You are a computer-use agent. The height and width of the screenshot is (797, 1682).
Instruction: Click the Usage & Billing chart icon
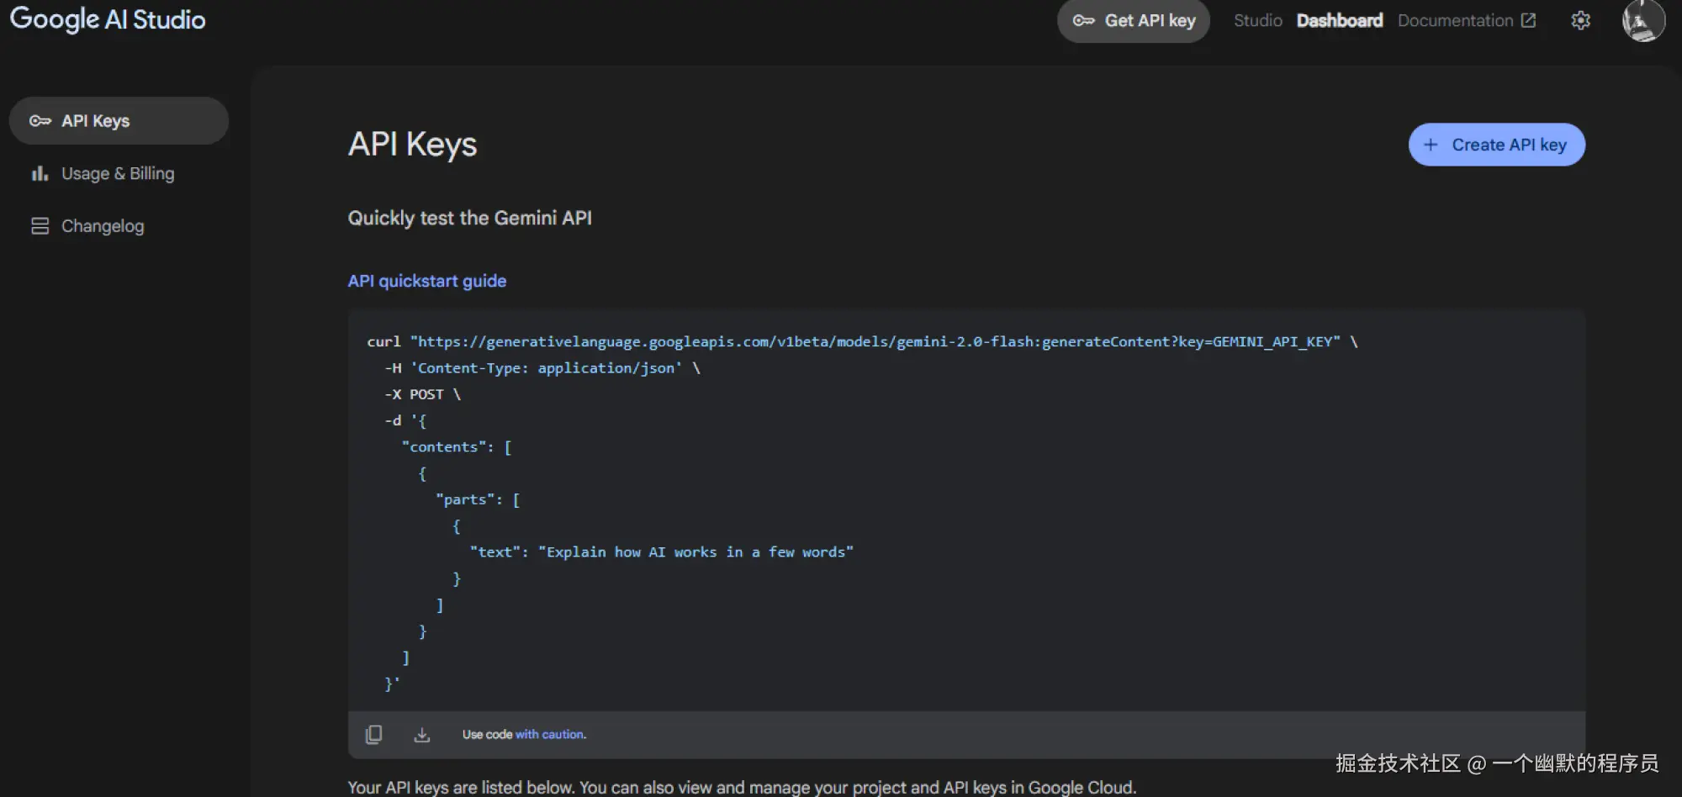39,173
